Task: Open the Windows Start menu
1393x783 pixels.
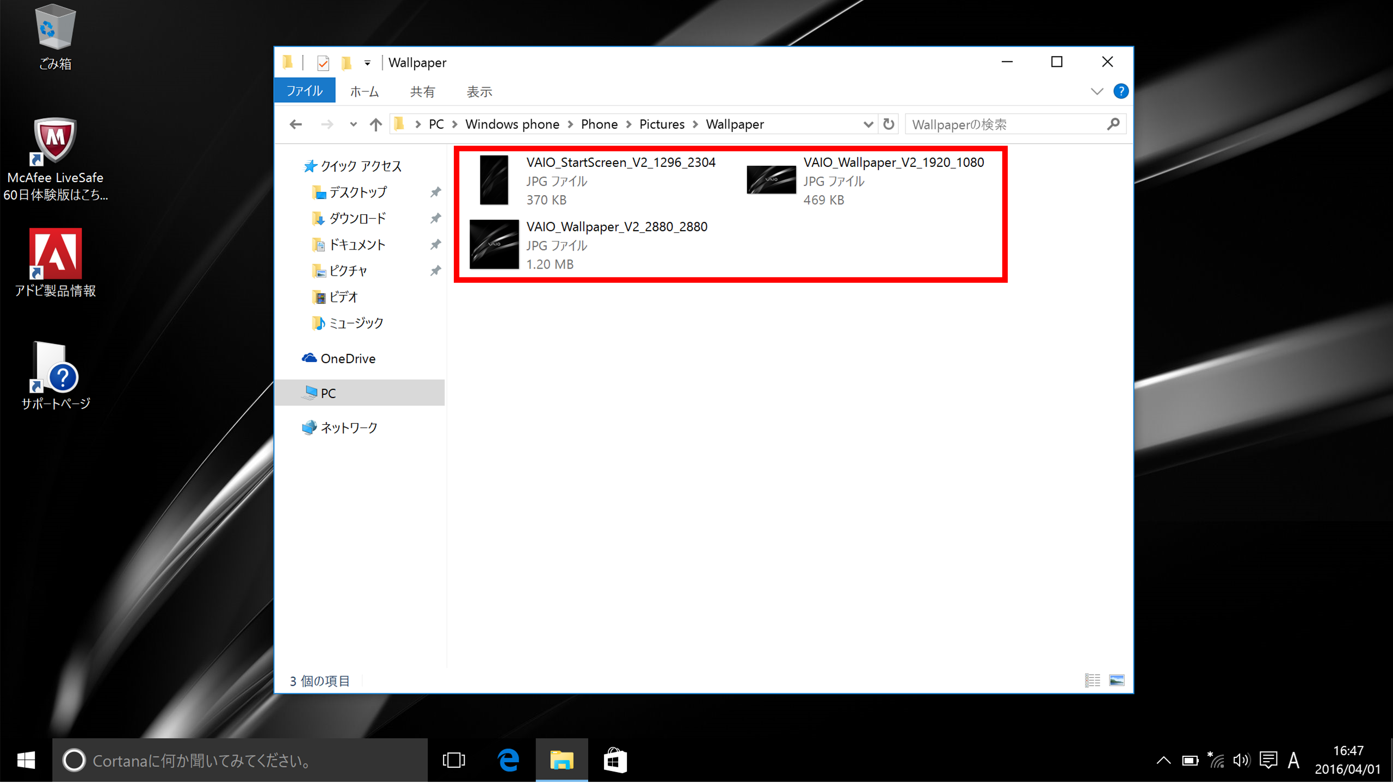Action: pos(26,760)
